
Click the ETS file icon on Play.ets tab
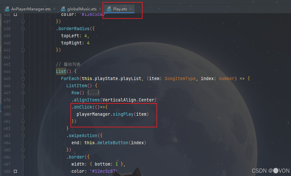[x=109, y=9]
